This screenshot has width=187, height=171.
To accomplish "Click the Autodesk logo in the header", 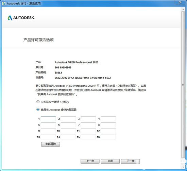I will pos(21,18).
